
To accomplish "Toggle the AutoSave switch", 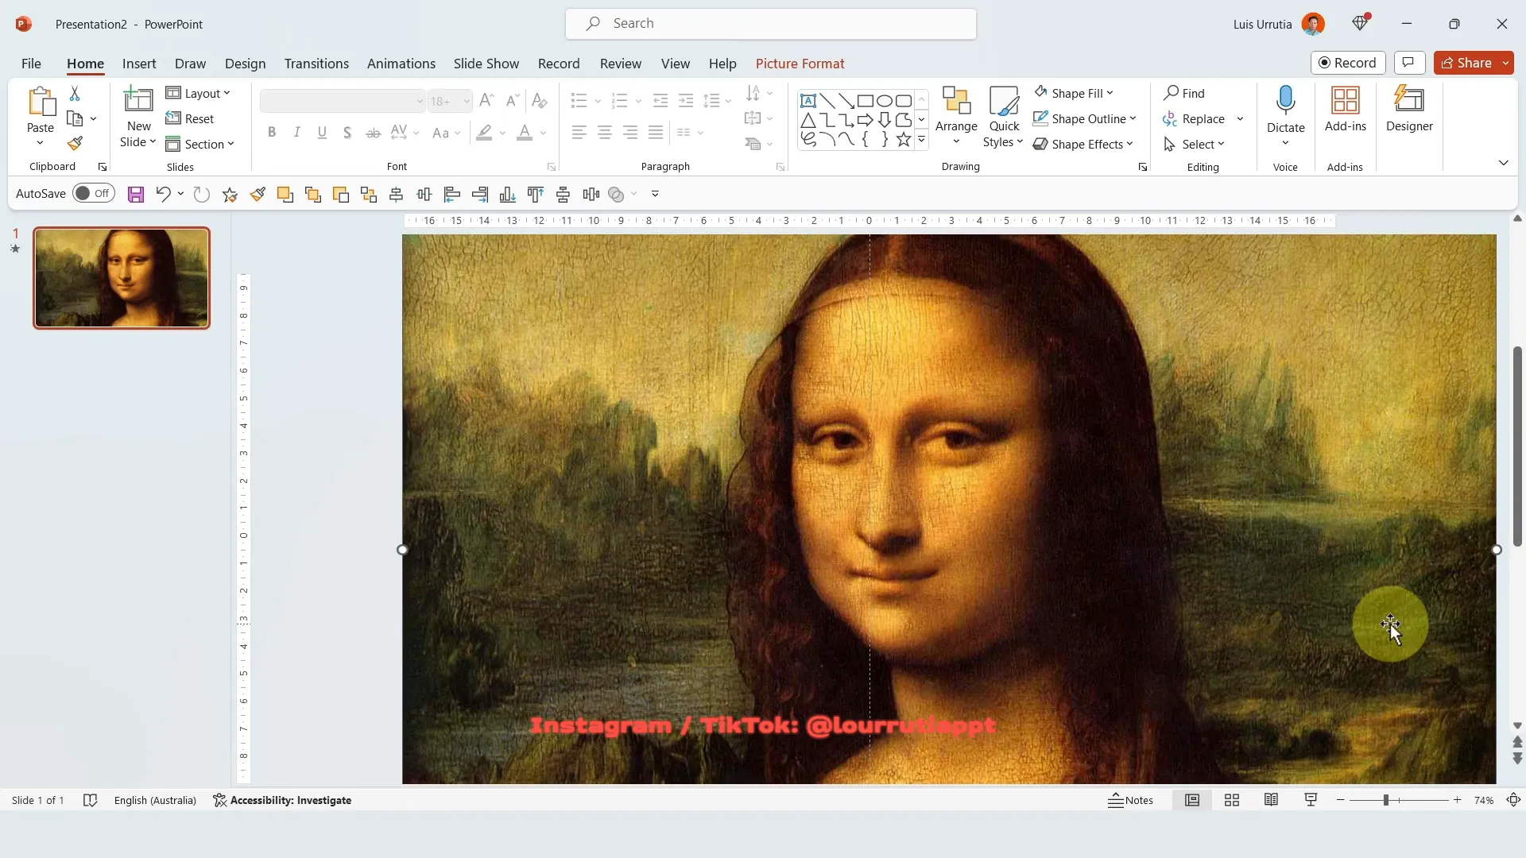I will point(94,194).
